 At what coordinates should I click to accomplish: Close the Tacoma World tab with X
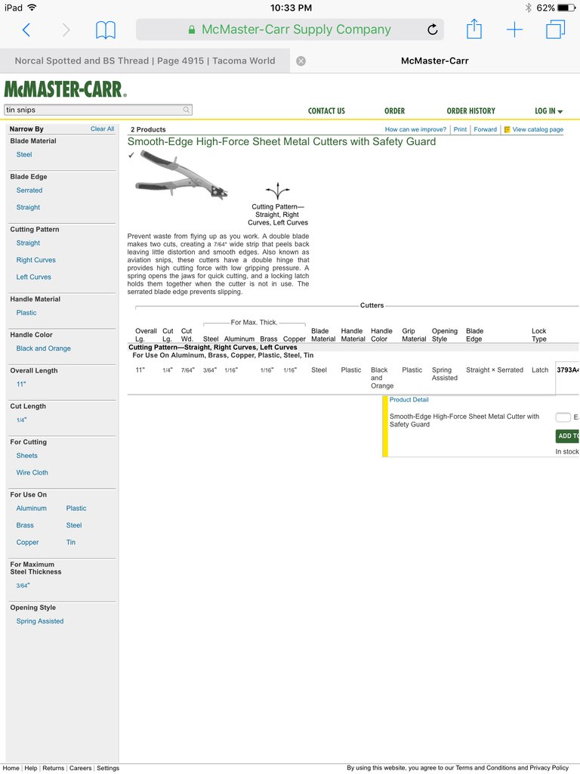tap(301, 60)
